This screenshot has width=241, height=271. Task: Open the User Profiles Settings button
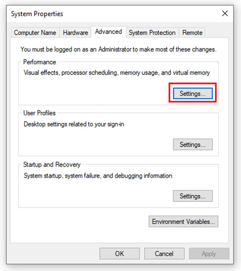[193, 144]
